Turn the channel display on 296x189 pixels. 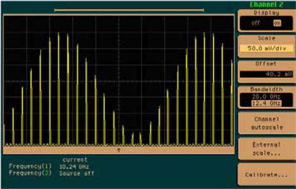[x=277, y=24]
